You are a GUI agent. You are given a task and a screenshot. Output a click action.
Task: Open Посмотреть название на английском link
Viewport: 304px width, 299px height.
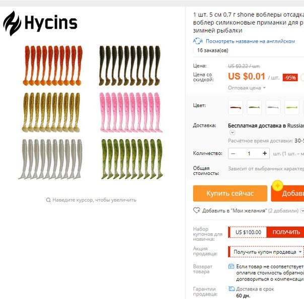click(x=250, y=41)
